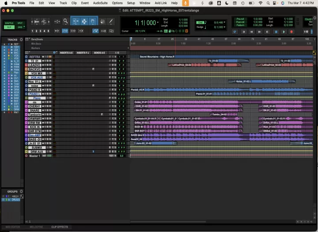Select the Grabber hand tool
The image size is (318, 232).
(x=93, y=21)
